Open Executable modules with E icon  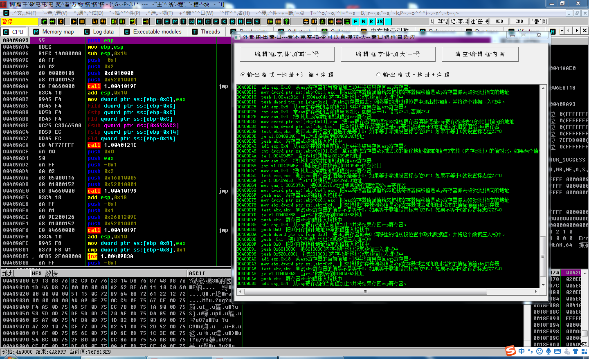(167, 21)
